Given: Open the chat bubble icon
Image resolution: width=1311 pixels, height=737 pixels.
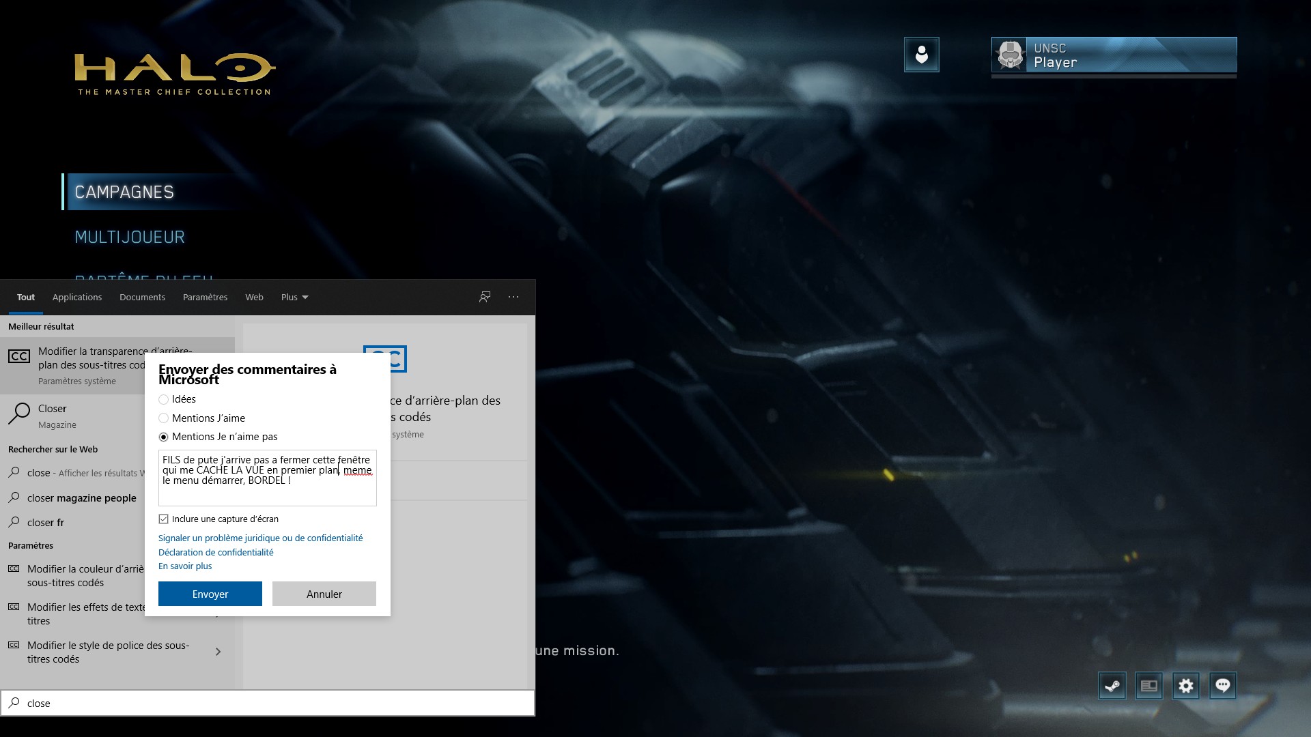Looking at the screenshot, I should point(1223,686).
